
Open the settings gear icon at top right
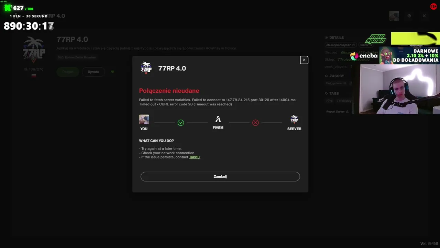[x=409, y=16]
